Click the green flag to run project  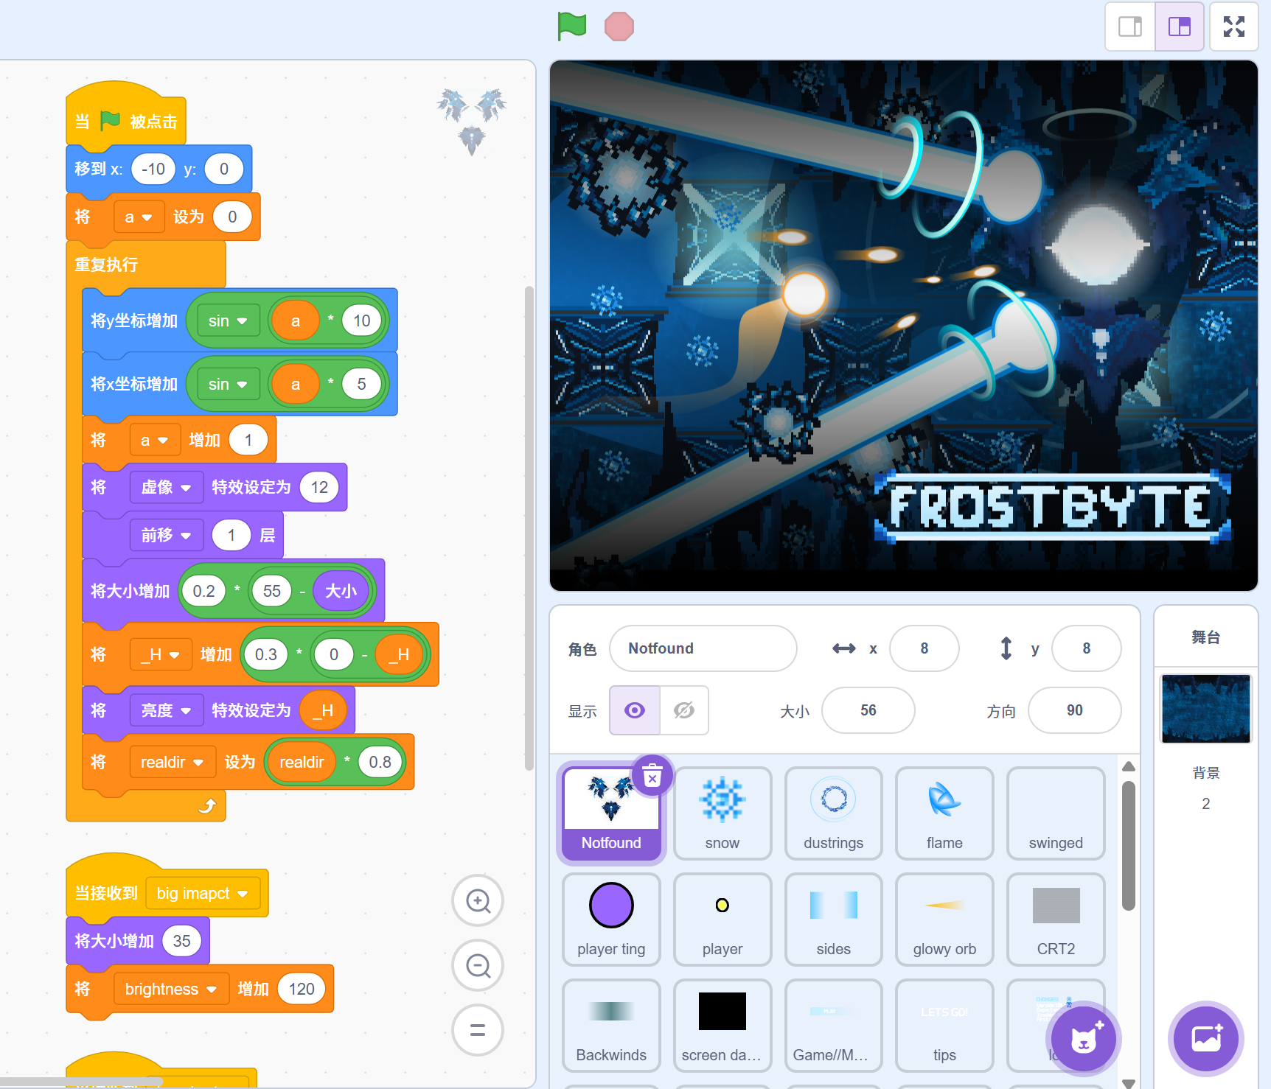coord(571,27)
